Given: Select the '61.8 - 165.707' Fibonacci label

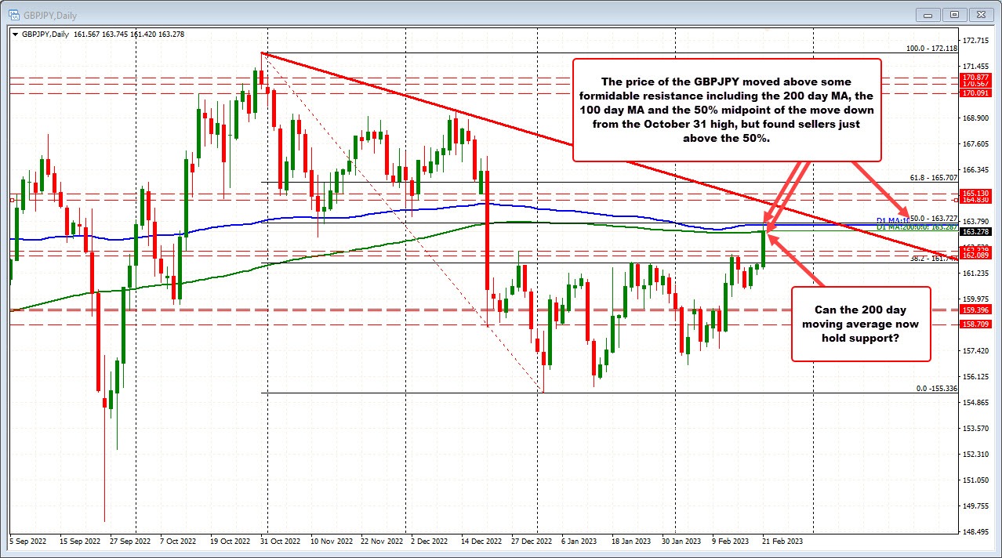Looking at the screenshot, I should pos(932,178).
